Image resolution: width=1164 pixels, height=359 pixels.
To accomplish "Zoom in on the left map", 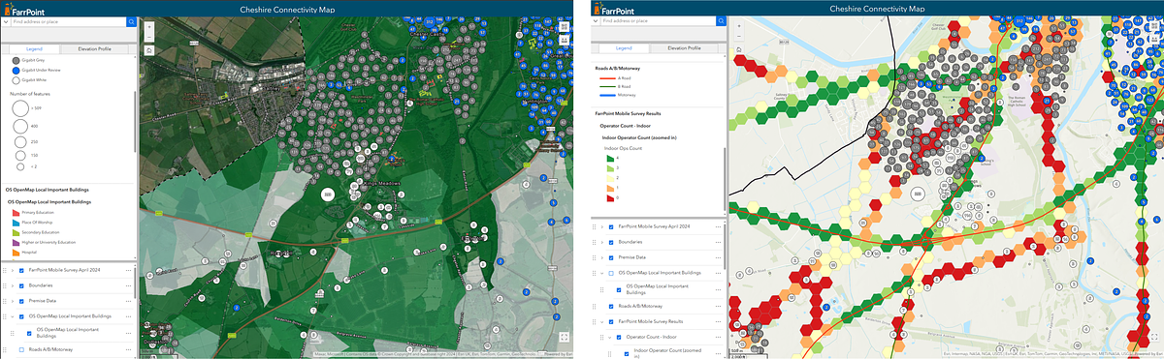I will 148,26.
